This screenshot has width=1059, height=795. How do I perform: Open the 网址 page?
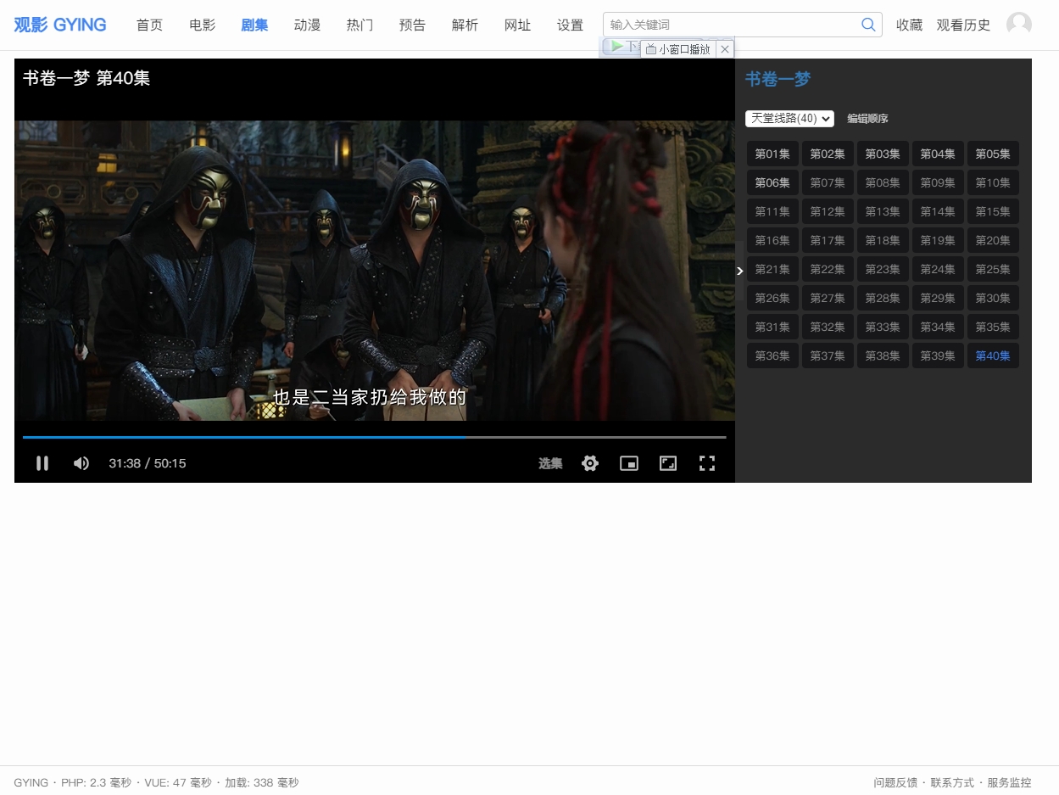[517, 25]
